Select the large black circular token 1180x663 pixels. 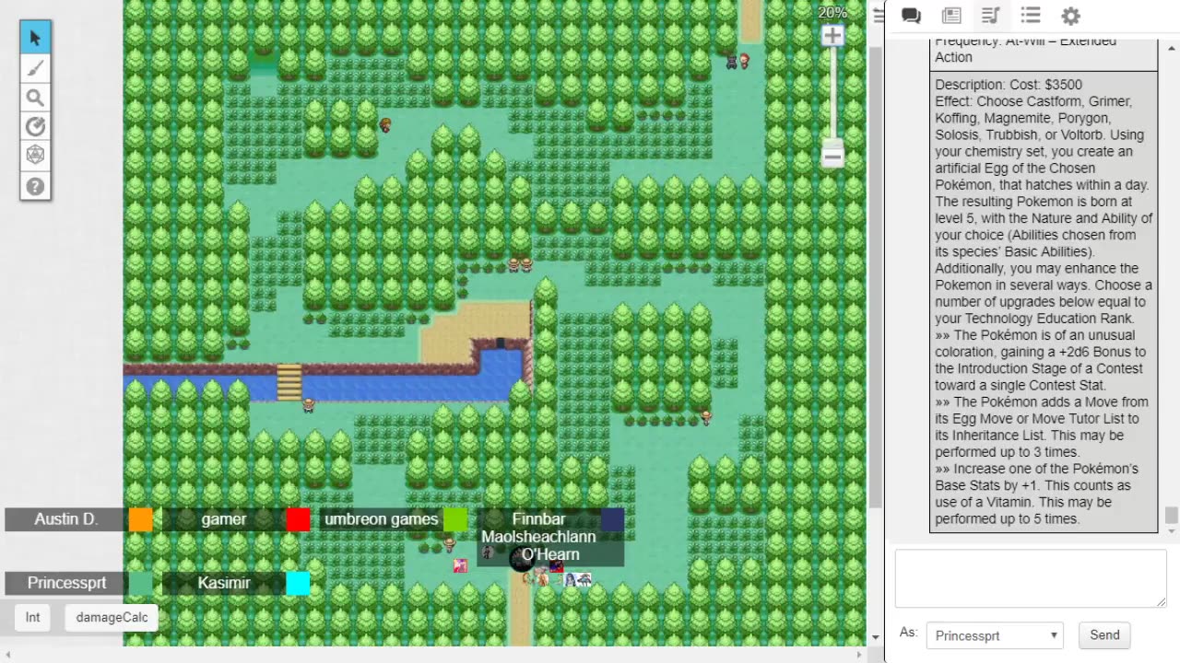click(522, 558)
